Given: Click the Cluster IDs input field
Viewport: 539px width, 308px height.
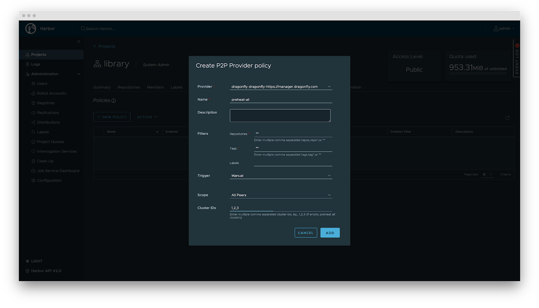Looking at the screenshot, I should tap(281, 208).
